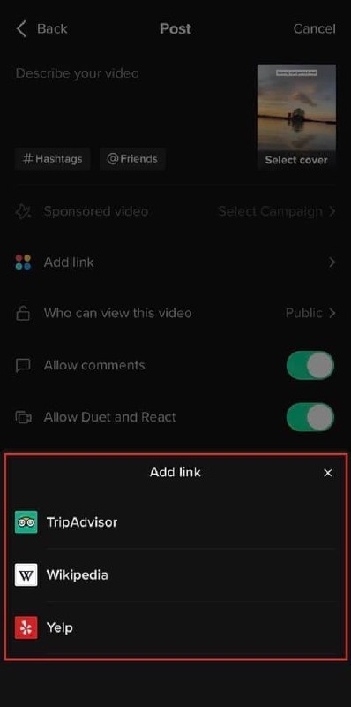Tap the red Yelp icon
351x707 pixels.
coord(26,627)
